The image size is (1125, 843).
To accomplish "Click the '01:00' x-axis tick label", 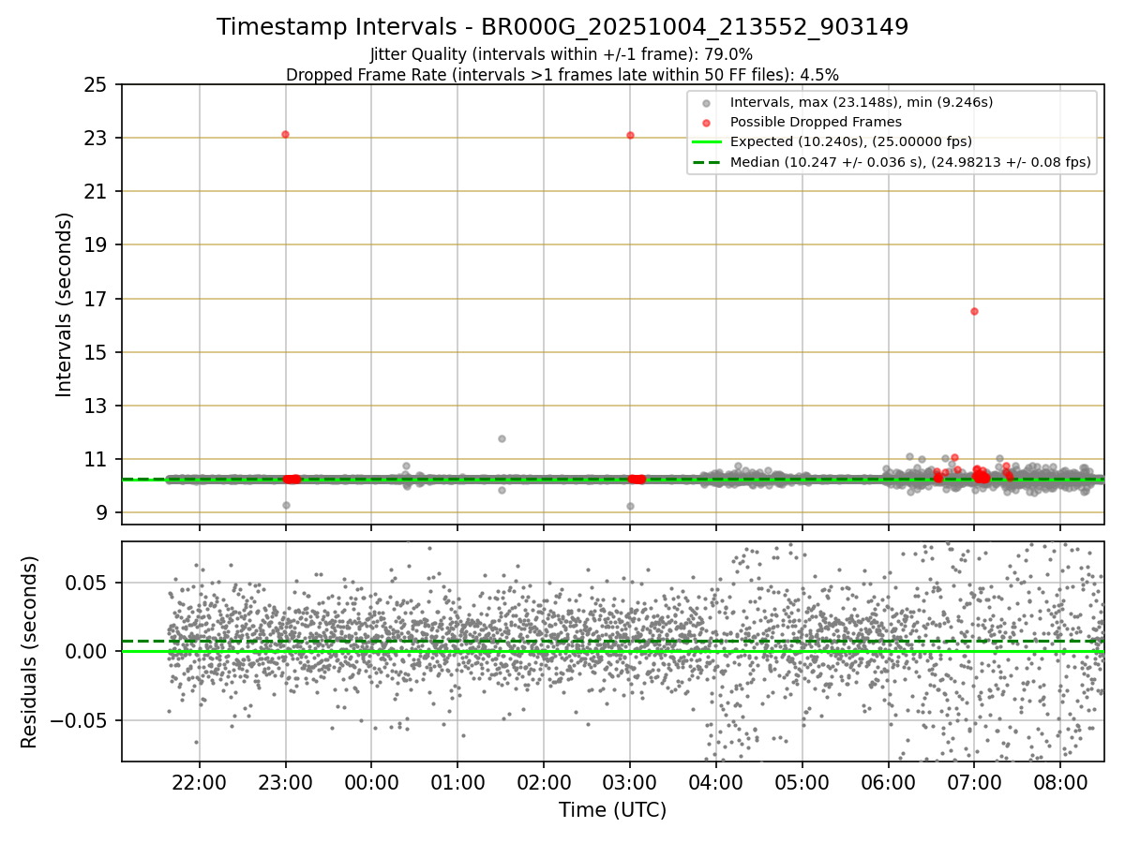I will pyautogui.click(x=457, y=781).
